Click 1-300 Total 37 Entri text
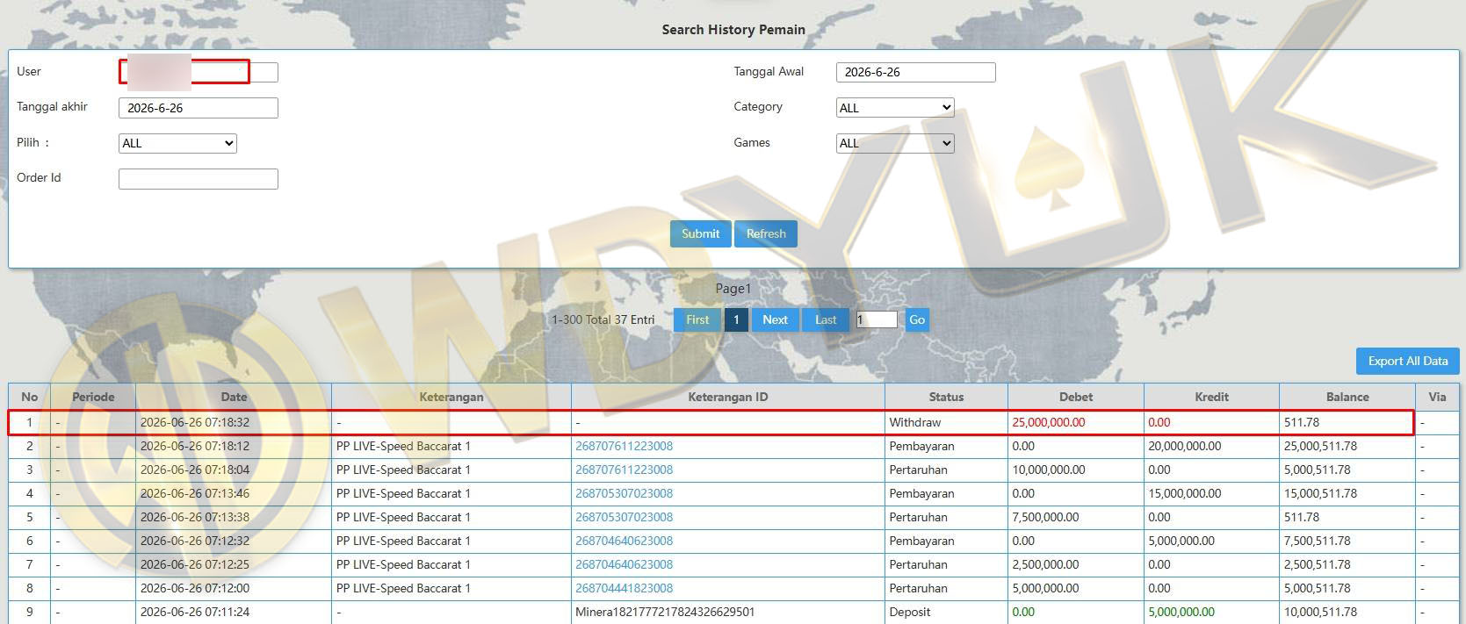This screenshot has height=624, width=1466. [603, 319]
